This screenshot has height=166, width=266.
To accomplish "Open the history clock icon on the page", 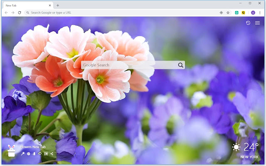I will click(x=248, y=23).
